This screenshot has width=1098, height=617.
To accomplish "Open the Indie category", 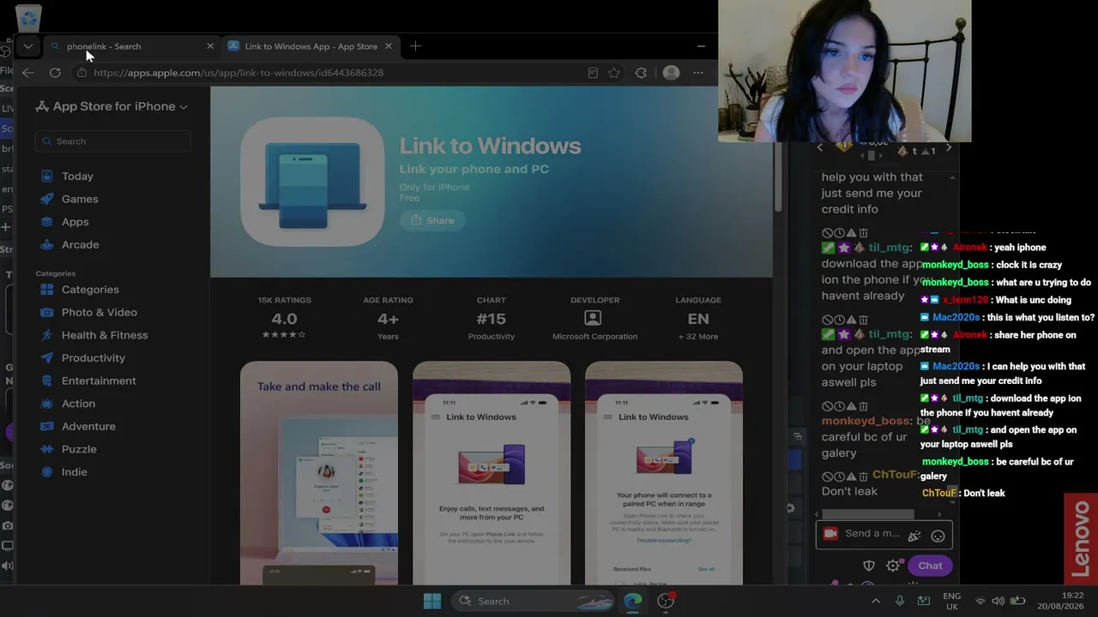I will (x=74, y=472).
